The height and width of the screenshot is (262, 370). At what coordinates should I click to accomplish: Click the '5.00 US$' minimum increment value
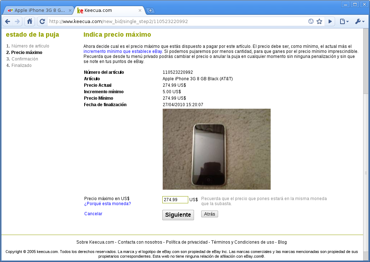tap(172, 92)
